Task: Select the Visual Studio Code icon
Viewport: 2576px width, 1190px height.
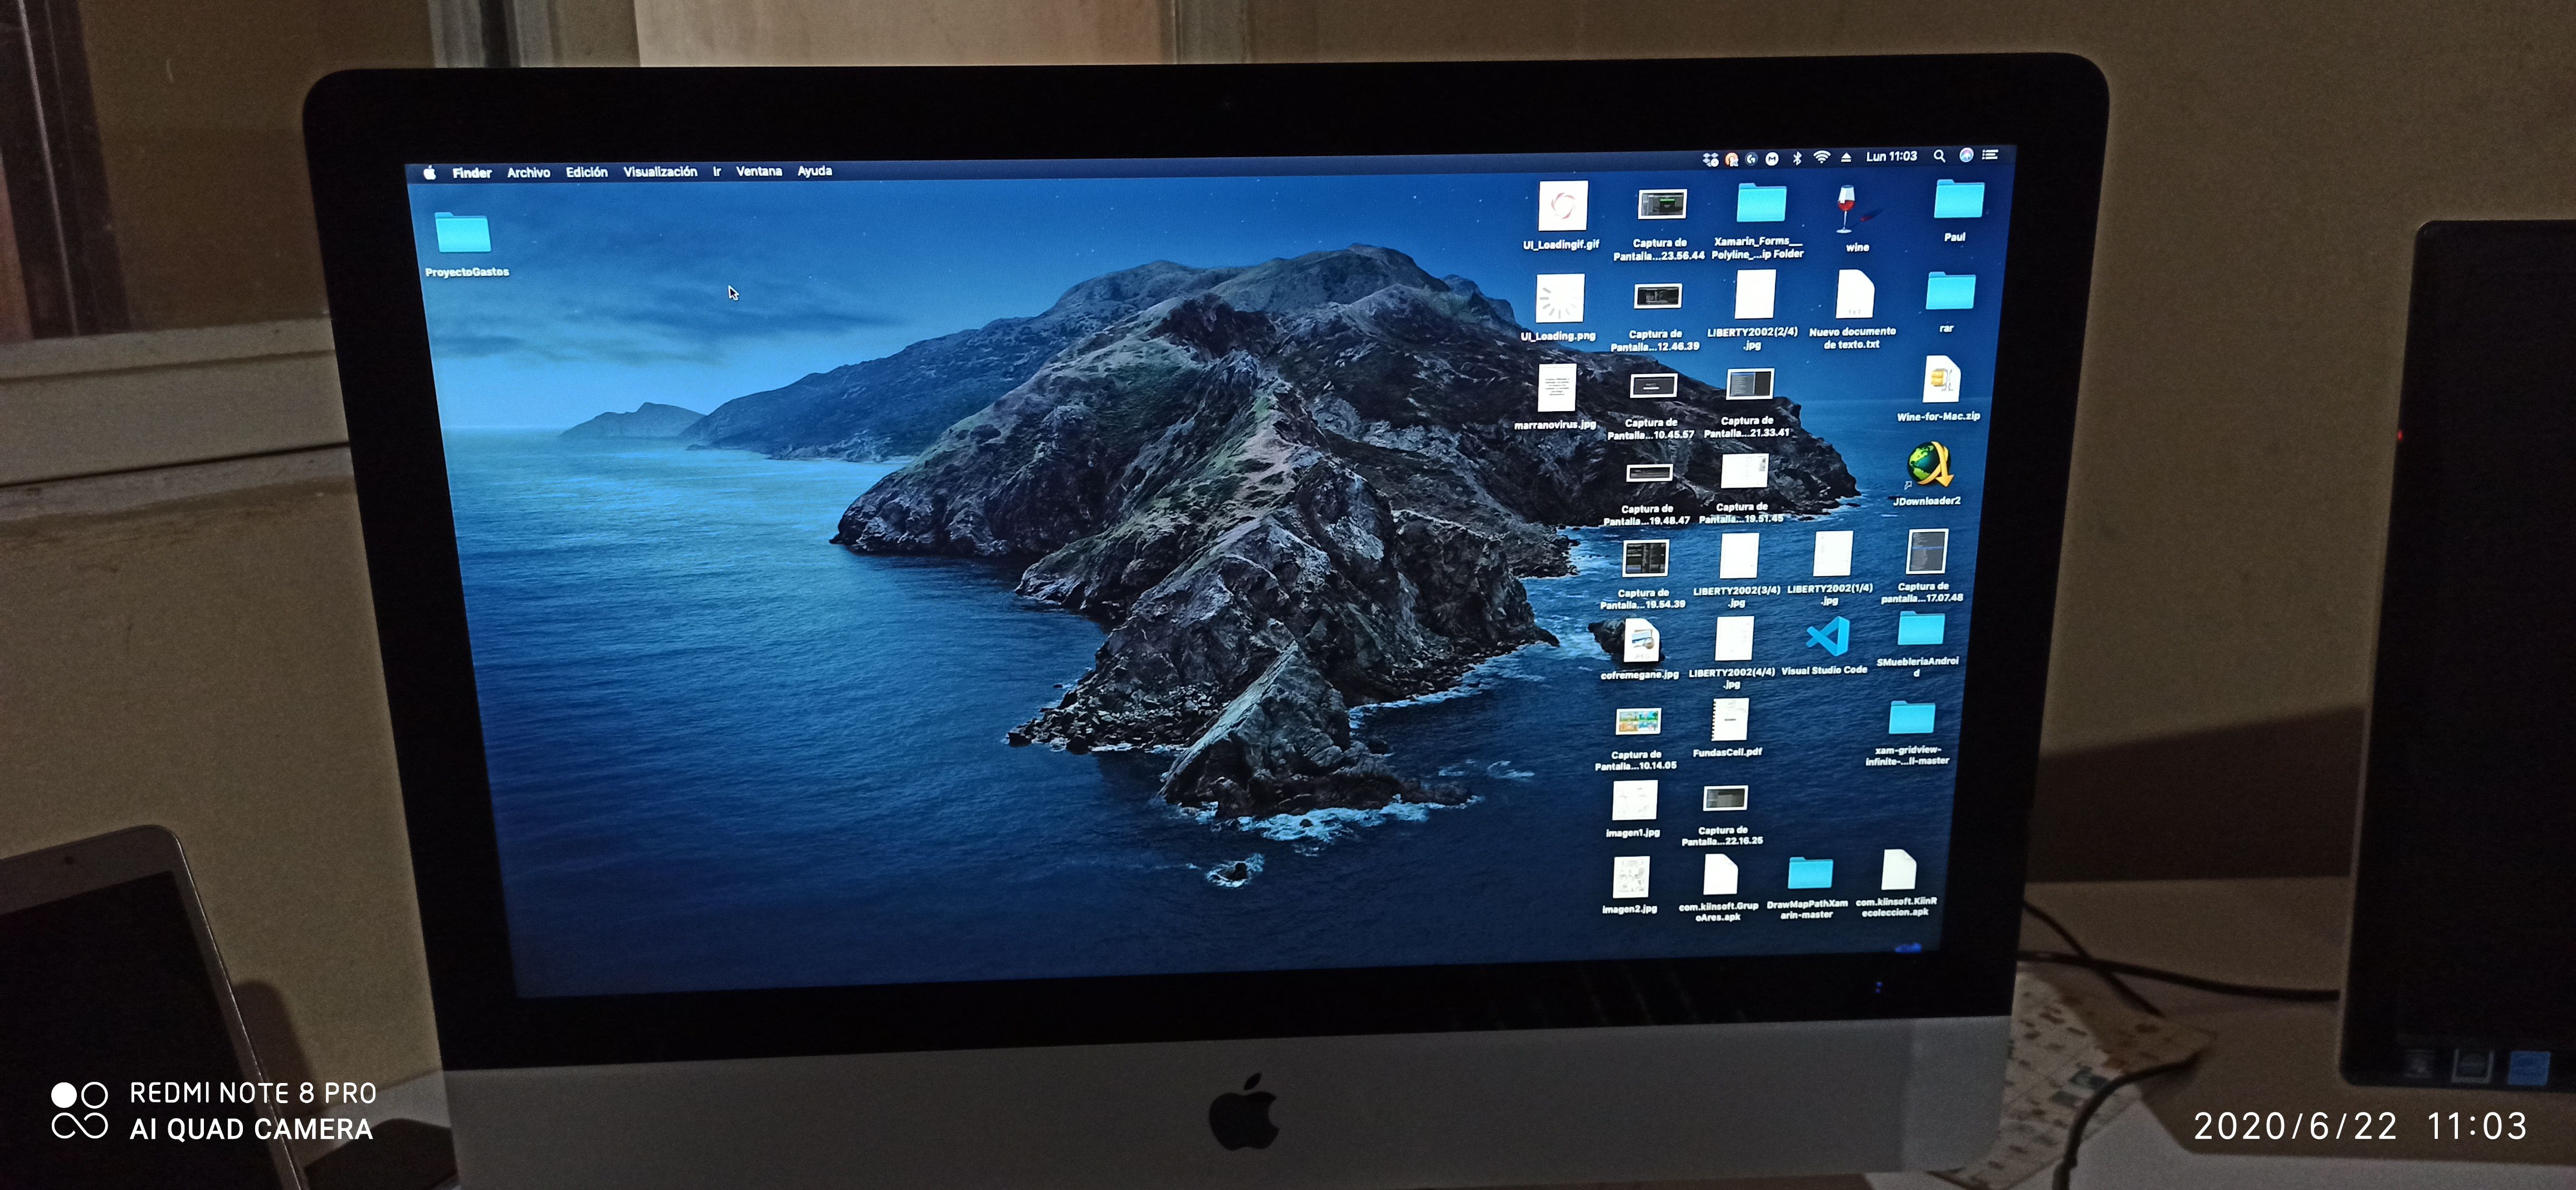Action: tap(1827, 638)
